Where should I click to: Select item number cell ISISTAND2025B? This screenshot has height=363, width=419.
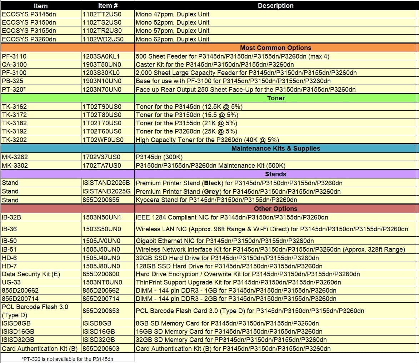[x=108, y=183]
